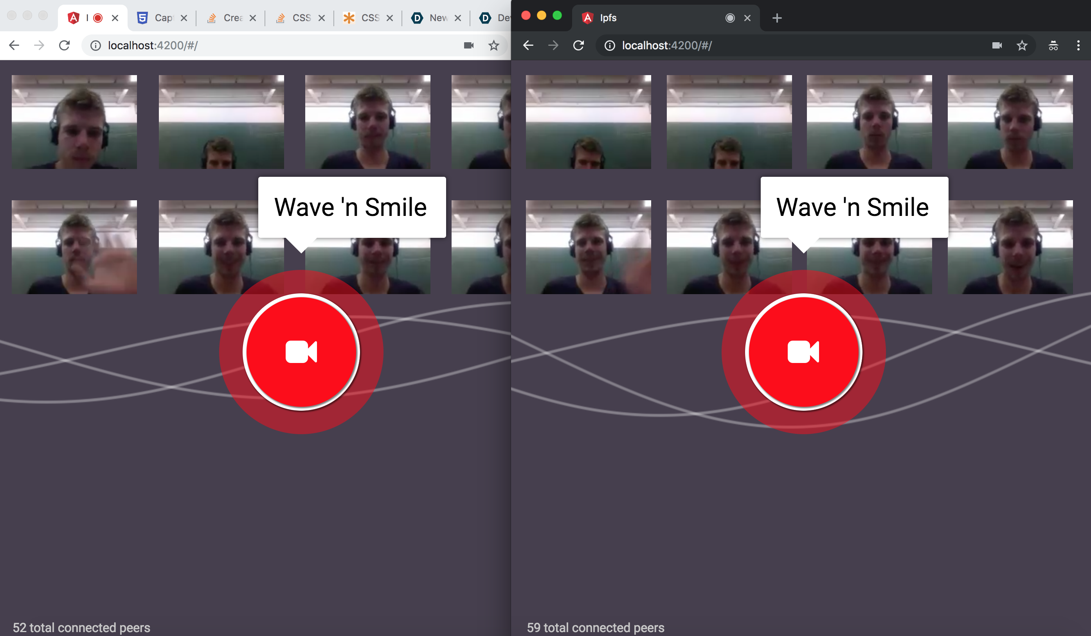Screen dimensions: 1091x636
Task: Click site info icon in right address bar
Action: (609, 45)
